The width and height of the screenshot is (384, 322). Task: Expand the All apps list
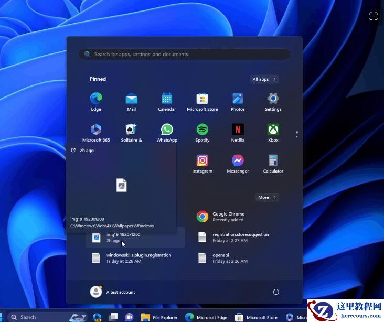pos(264,79)
